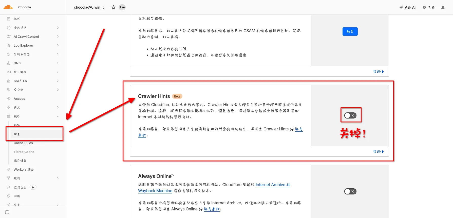Open the chocola690.win domain selector

[89, 7]
